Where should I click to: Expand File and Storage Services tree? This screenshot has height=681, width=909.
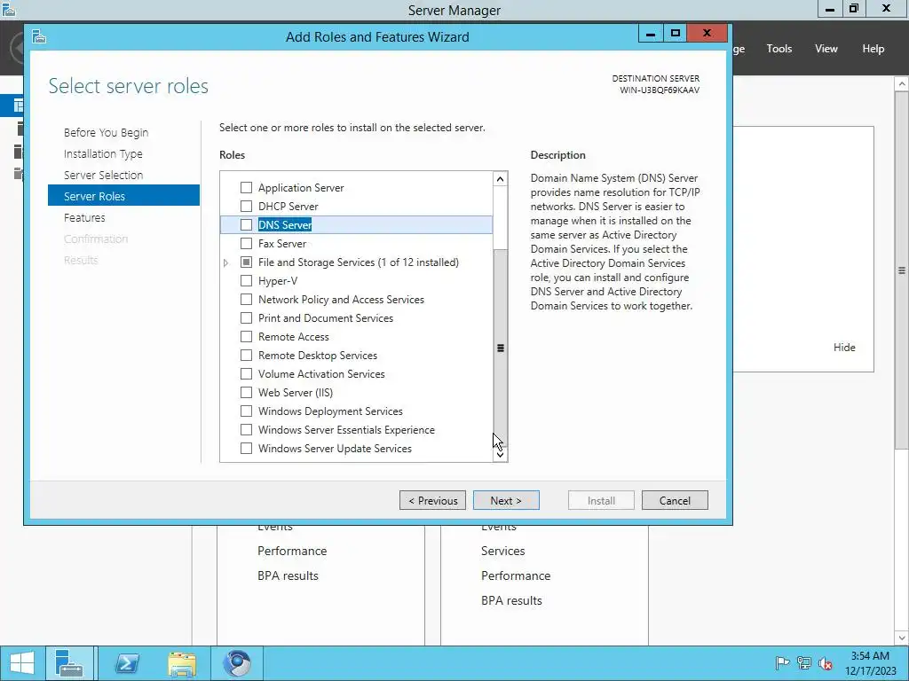tap(226, 262)
